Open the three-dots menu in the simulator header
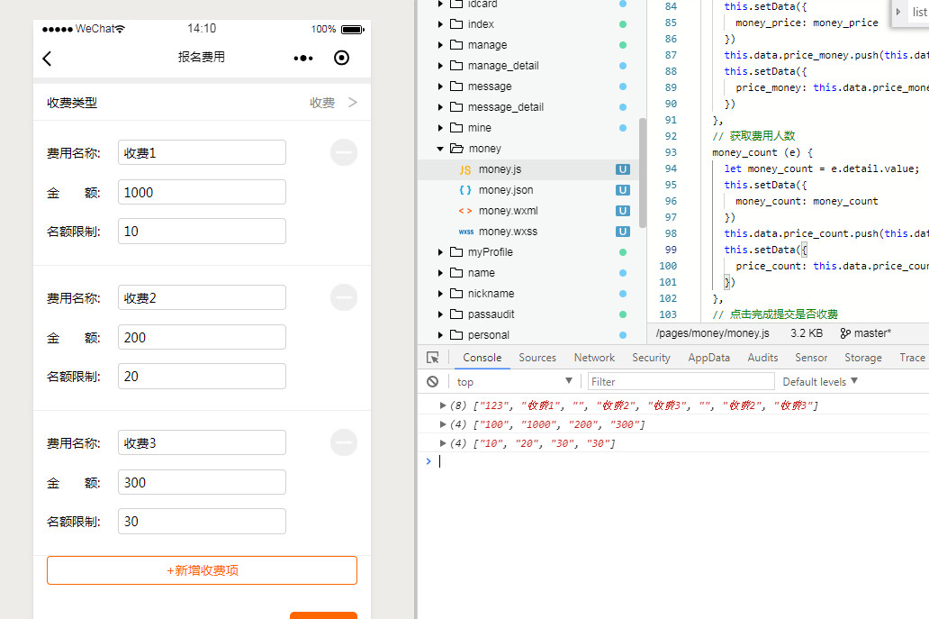The image size is (929, 619). click(x=303, y=59)
